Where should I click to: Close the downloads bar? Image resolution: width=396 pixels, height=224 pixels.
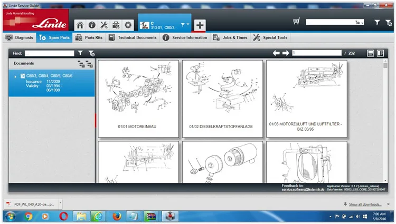[x=389, y=204]
